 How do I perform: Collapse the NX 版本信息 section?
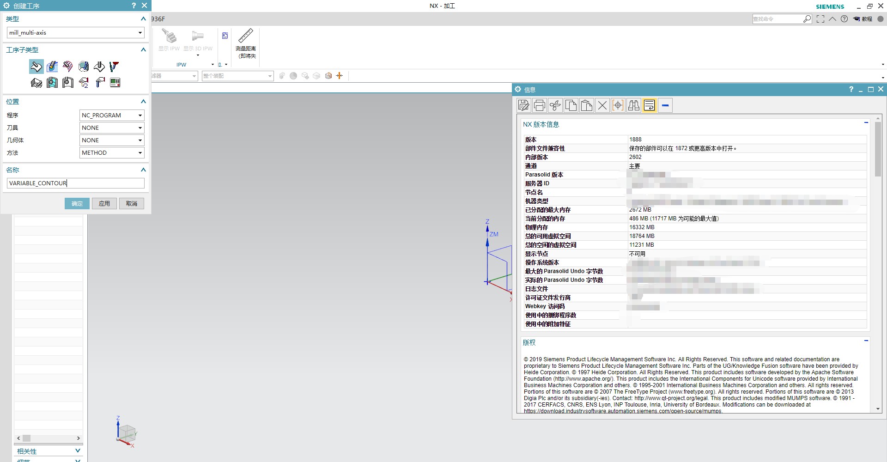(866, 123)
